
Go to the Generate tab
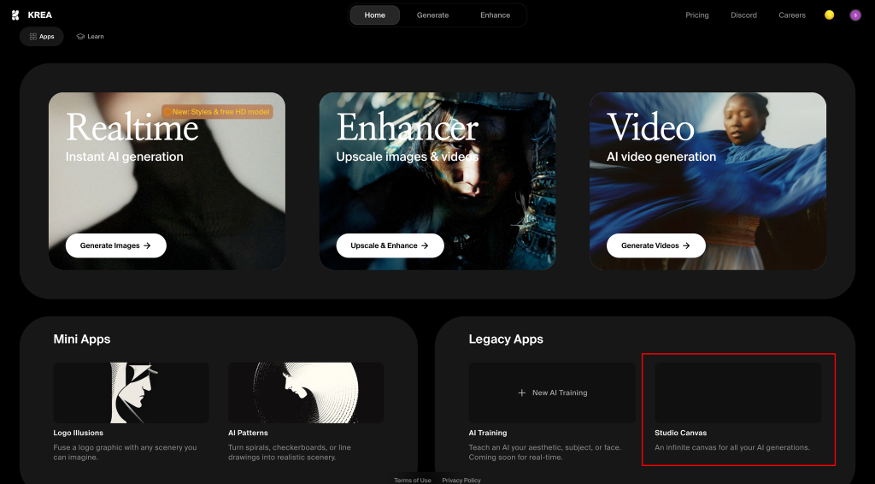432,15
